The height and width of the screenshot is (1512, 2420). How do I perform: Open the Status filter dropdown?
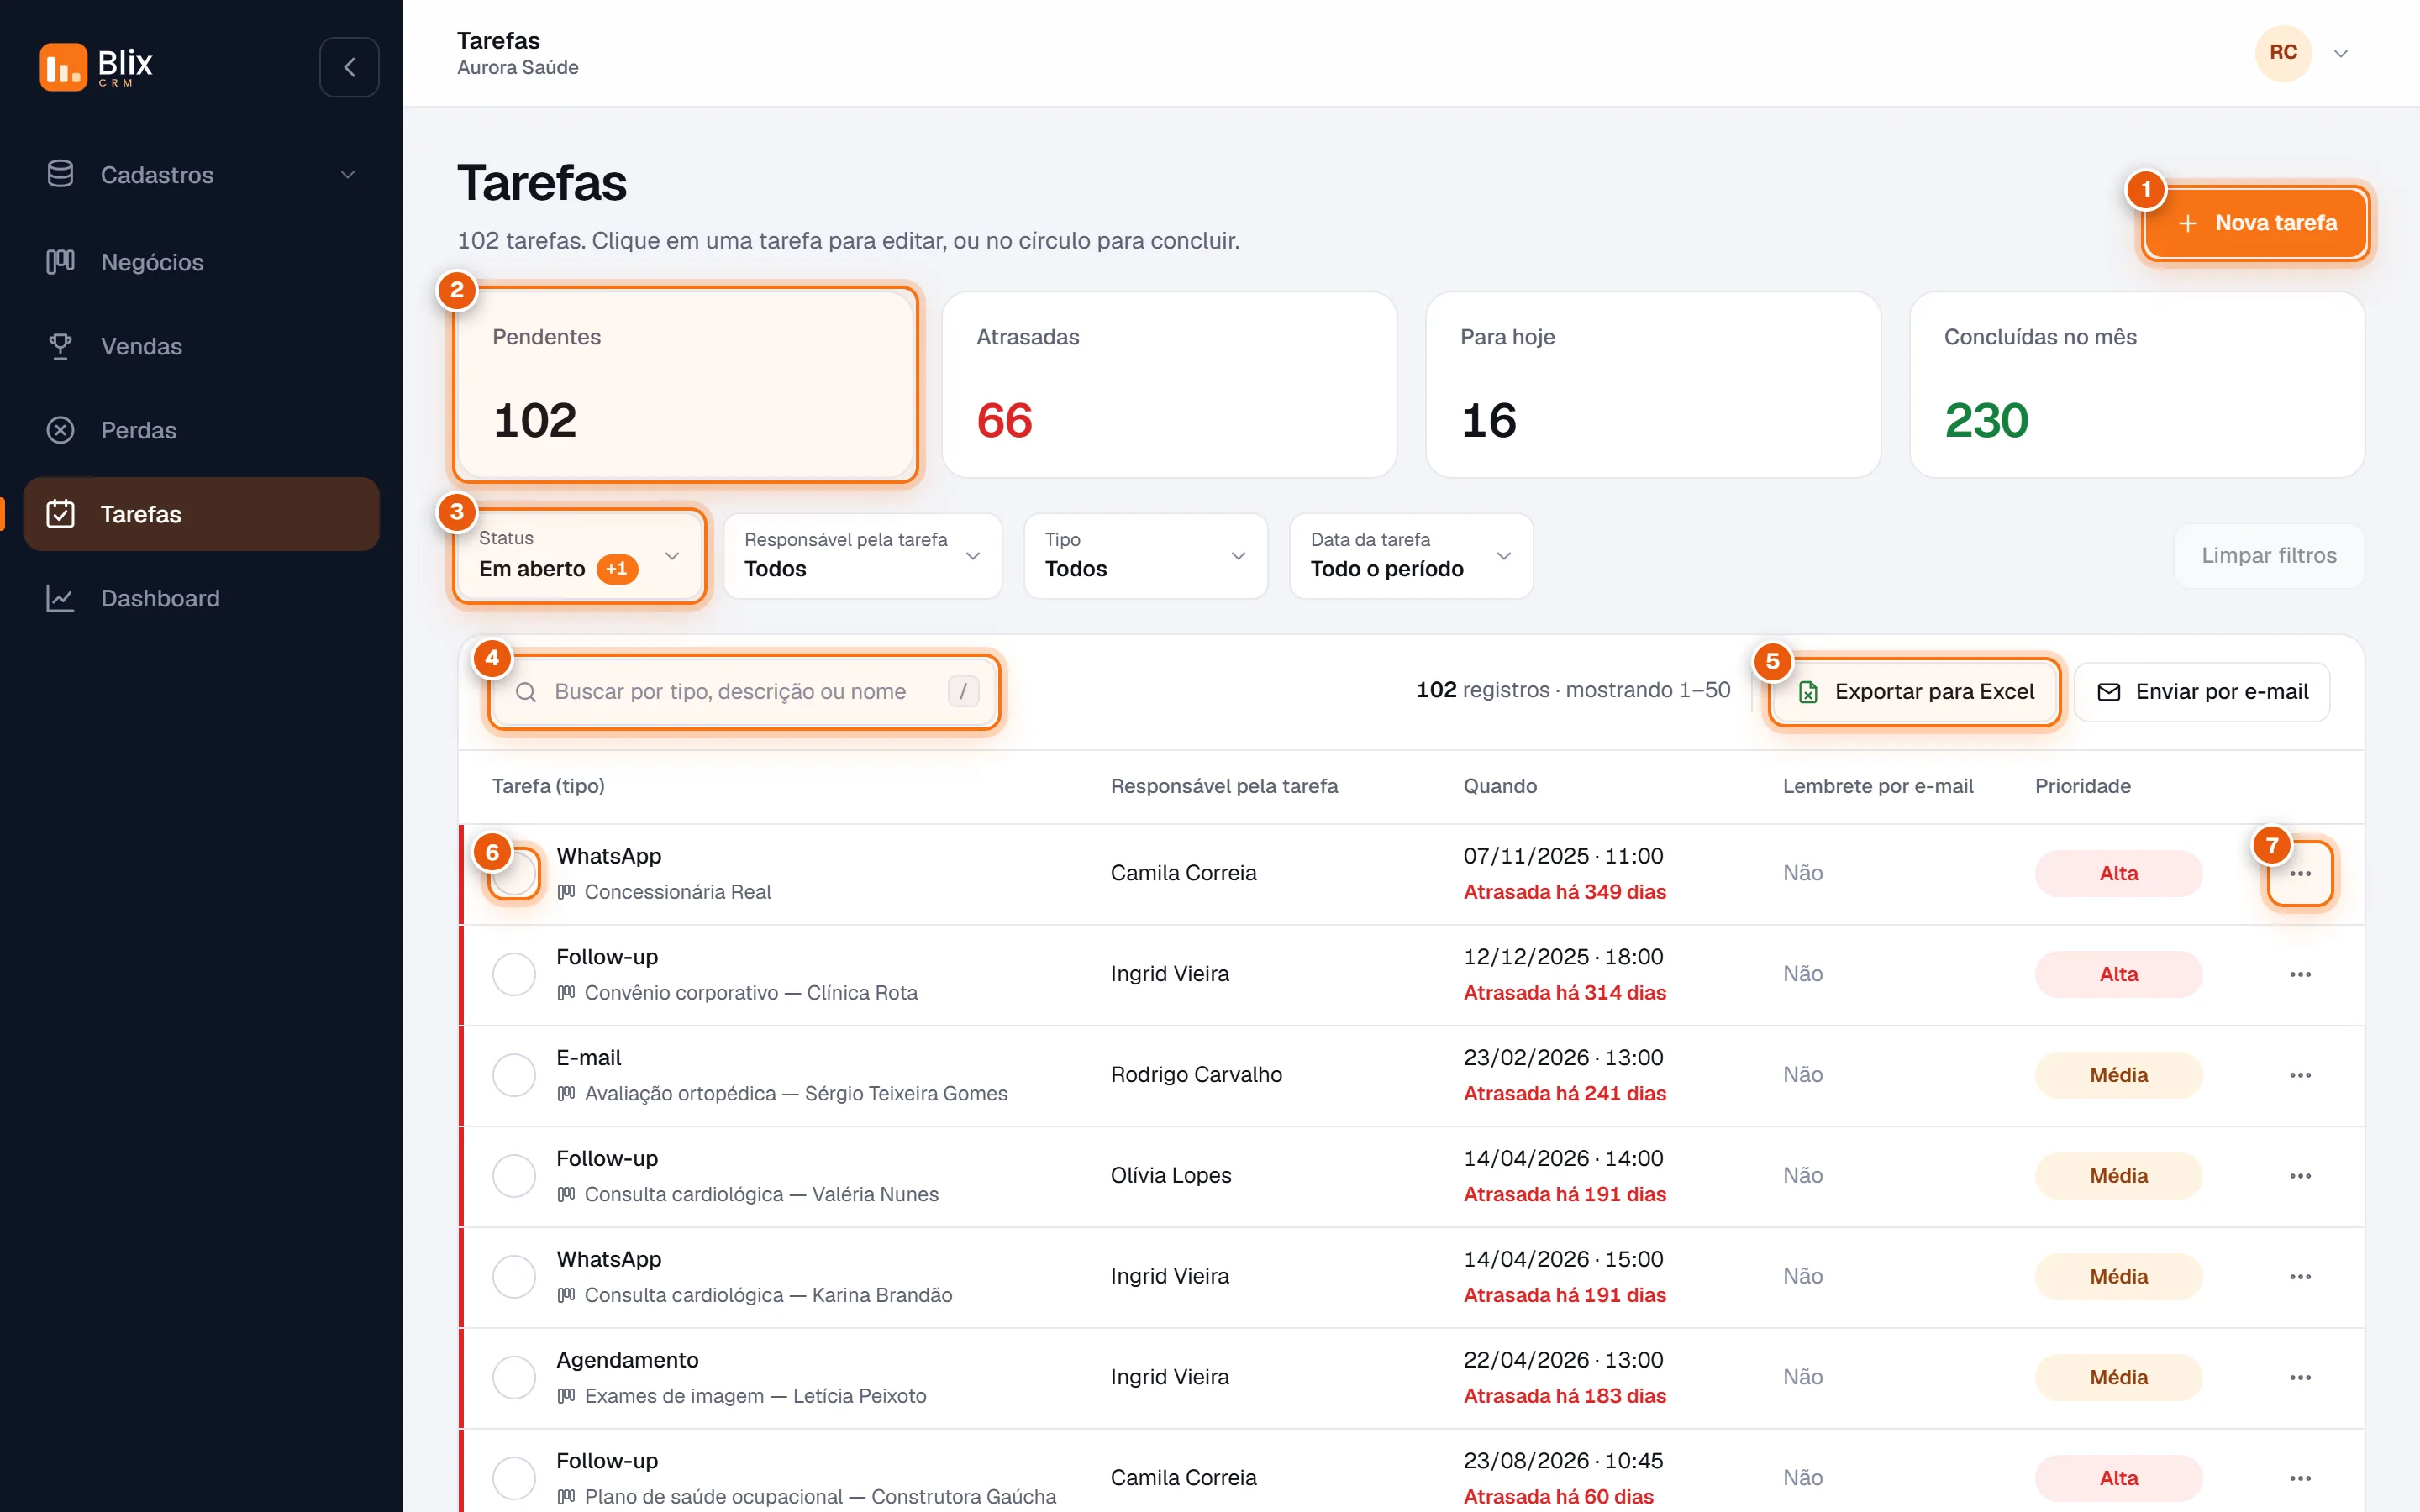[x=579, y=556]
